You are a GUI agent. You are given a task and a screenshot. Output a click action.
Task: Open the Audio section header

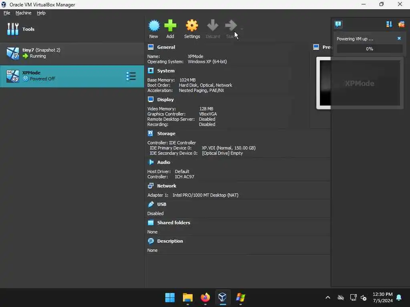tap(164, 162)
